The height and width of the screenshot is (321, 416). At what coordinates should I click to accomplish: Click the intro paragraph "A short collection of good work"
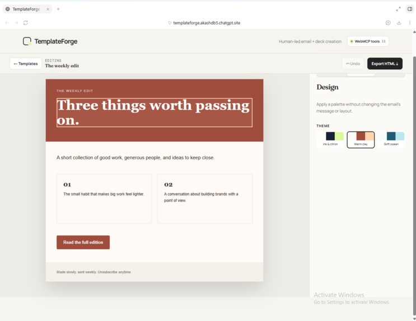[135, 157]
